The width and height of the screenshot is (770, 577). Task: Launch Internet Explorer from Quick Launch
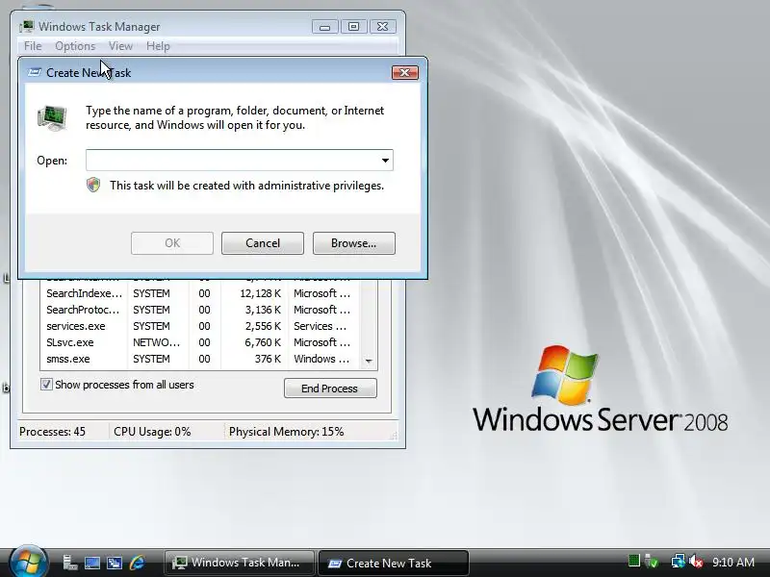coord(137,563)
